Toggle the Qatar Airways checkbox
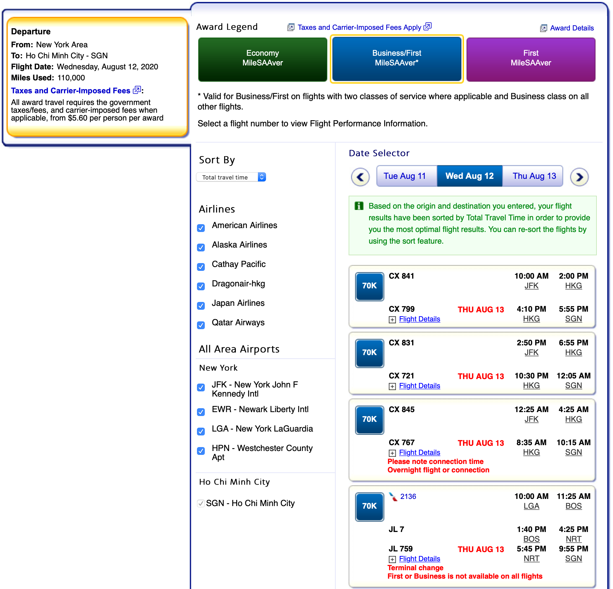 point(201,325)
